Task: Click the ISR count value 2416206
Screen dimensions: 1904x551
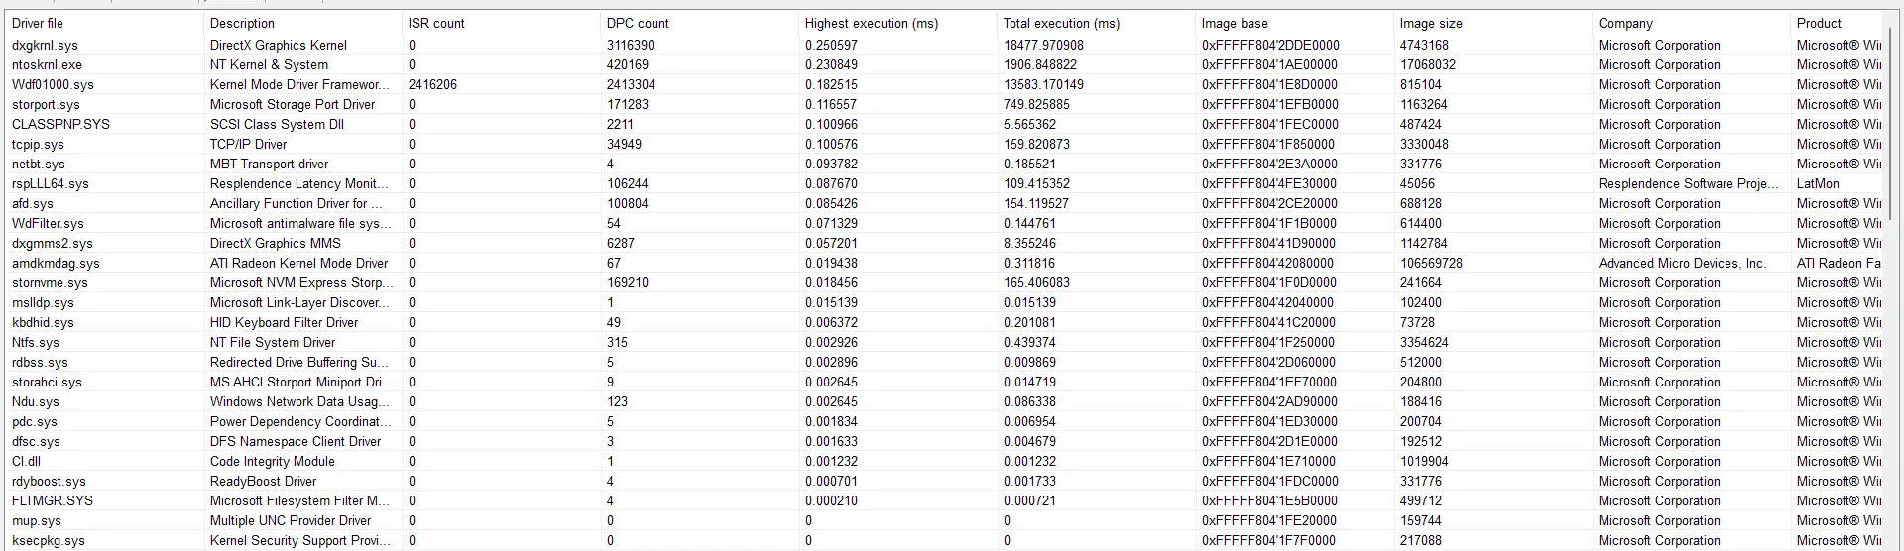Action: pyautogui.click(x=432, y=84)
